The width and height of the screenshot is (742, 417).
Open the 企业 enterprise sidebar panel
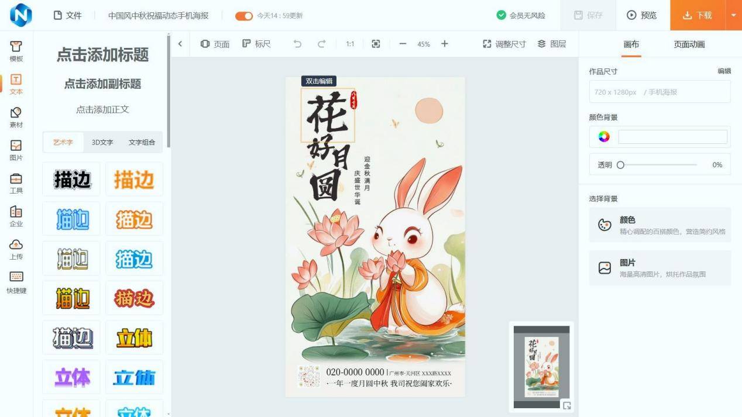[x=16, y=216]
